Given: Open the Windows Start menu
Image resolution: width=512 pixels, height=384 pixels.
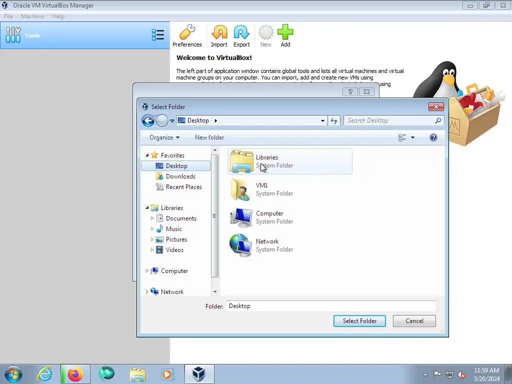Looking at the screenshot, I should click(13, 374).
